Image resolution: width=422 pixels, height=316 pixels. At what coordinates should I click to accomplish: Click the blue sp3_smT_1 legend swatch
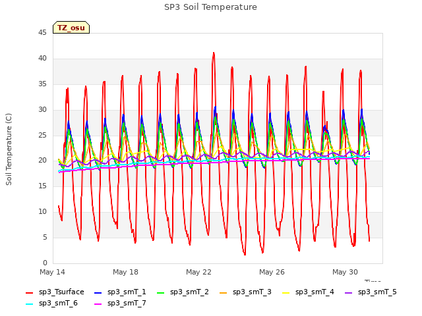[x=98, y=292]
